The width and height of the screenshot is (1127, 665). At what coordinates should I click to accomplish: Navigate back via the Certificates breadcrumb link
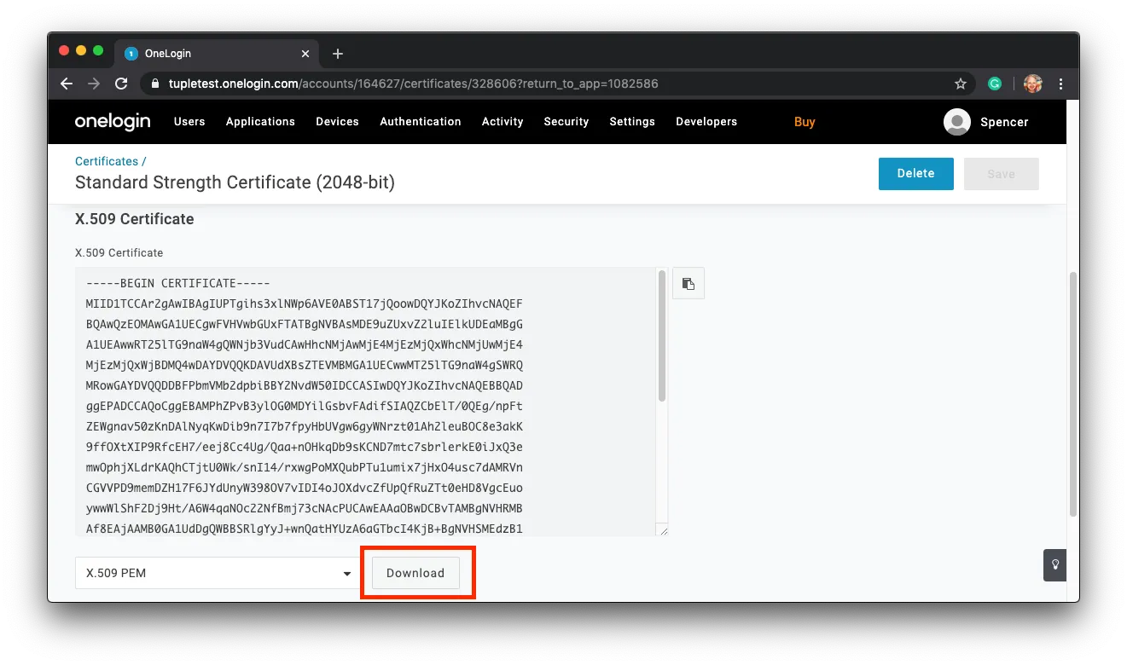pos(106,160)
